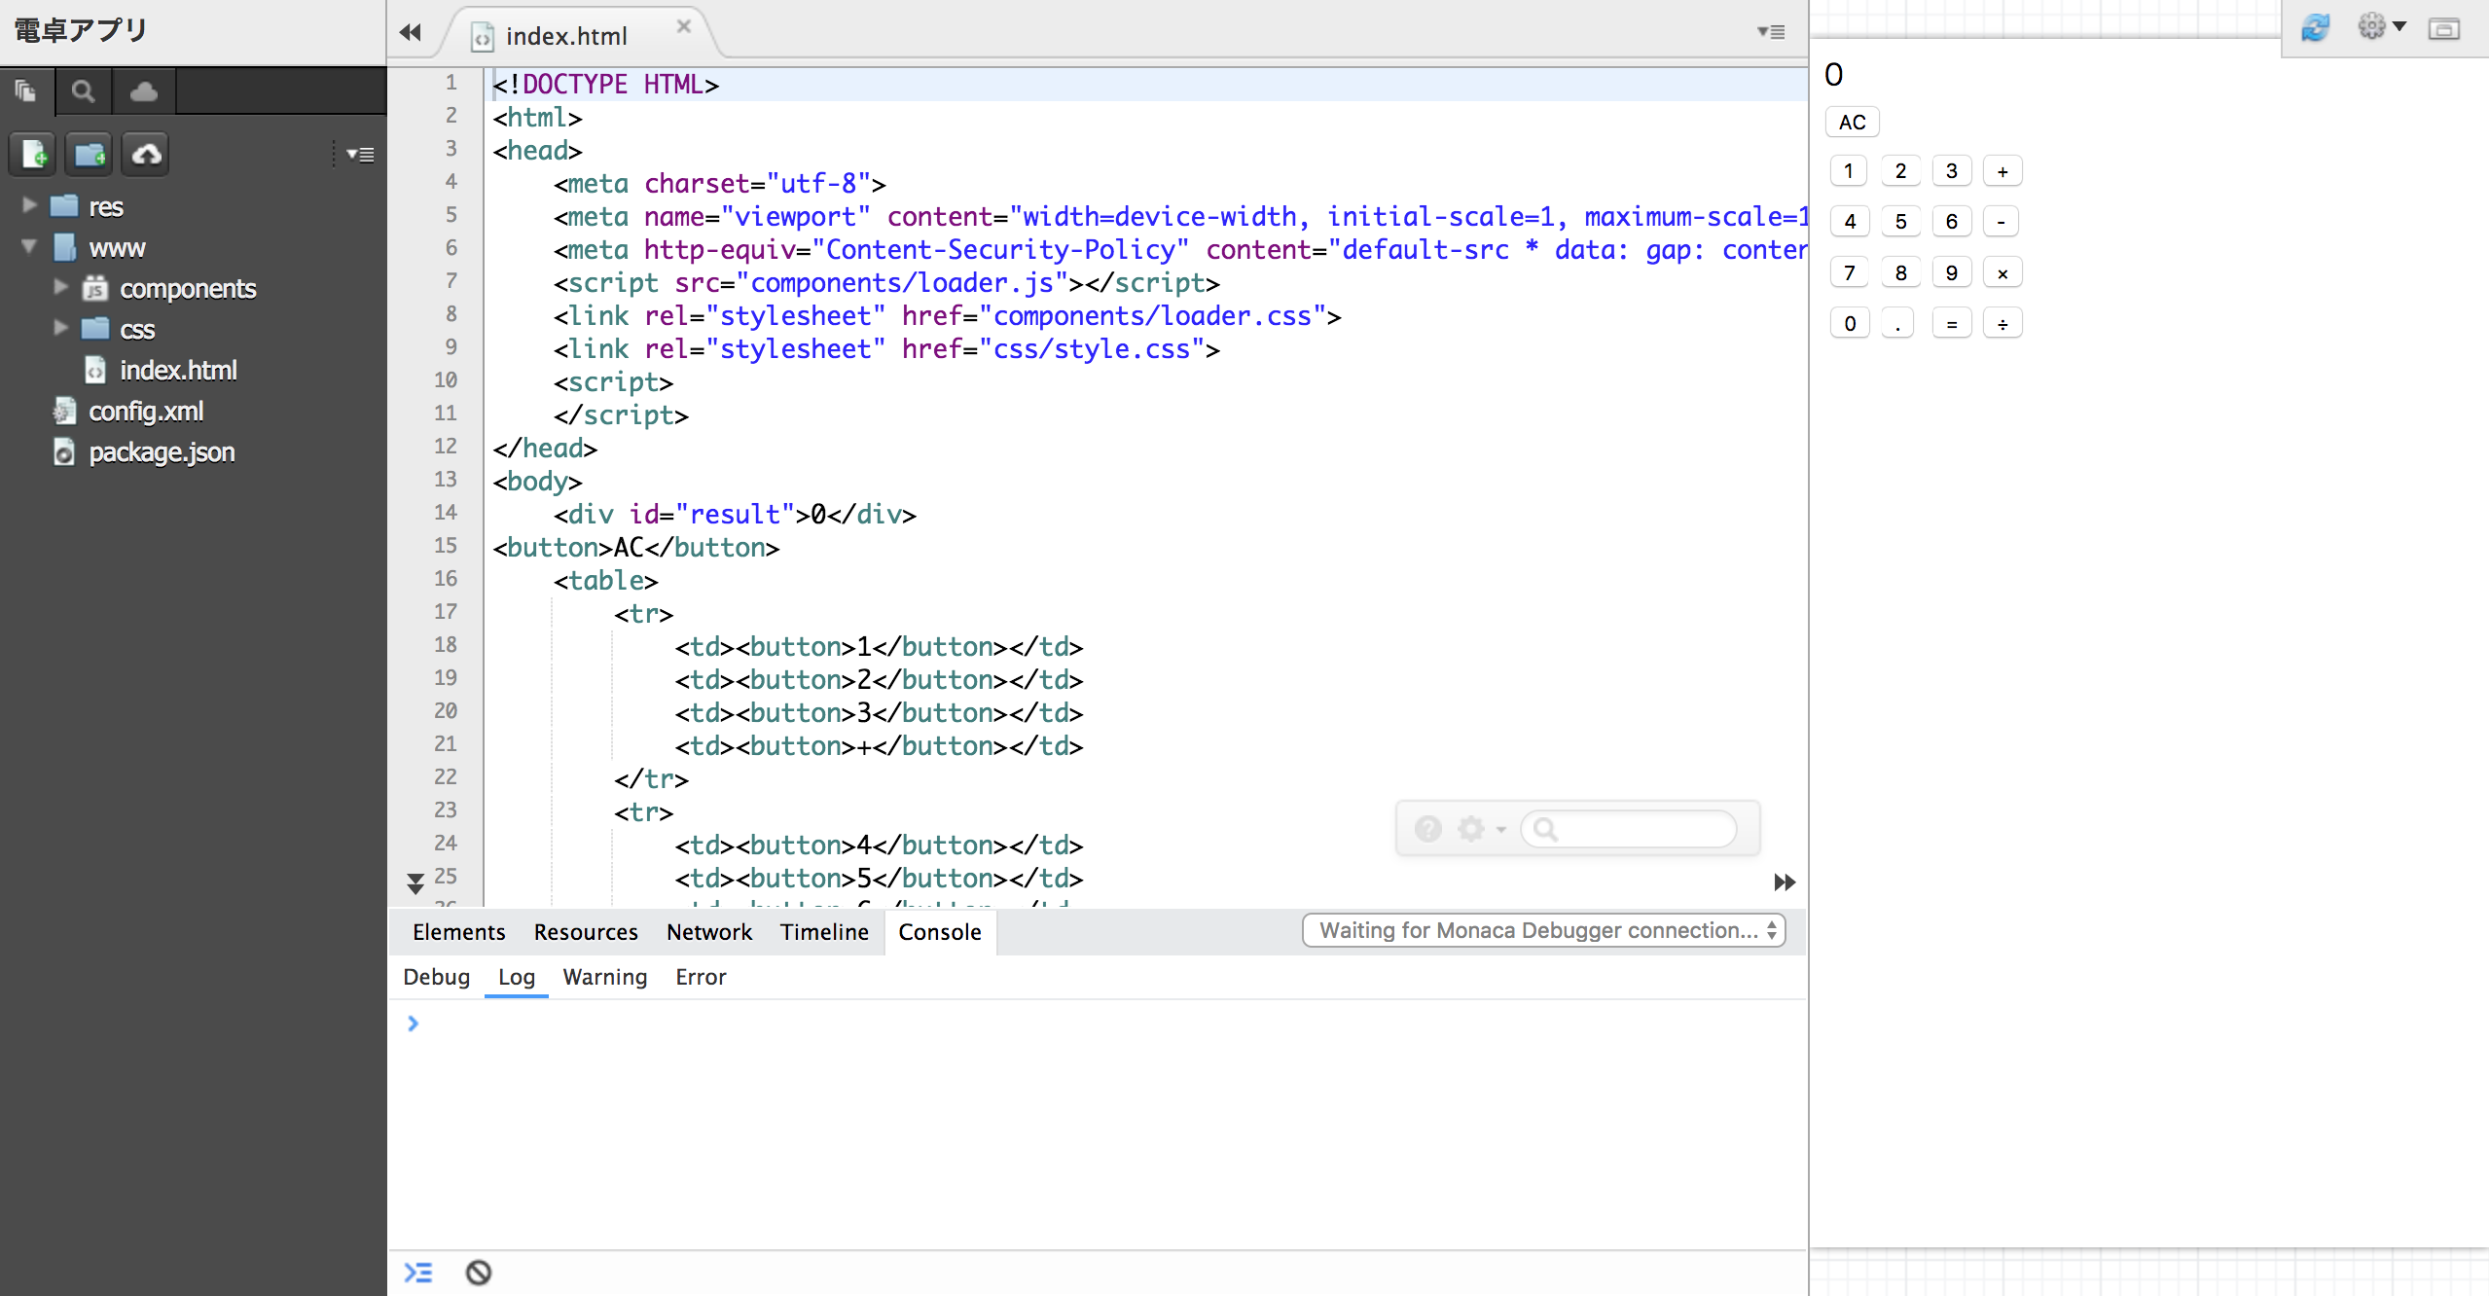
Task: Open the console input prompt icon
Action: (416, 1272)
